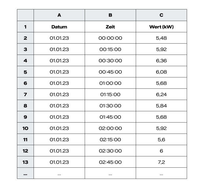Select the value 7,2 cell
Image resolution: width=204 pixels, height=188 pixels.
pos(161,162)
